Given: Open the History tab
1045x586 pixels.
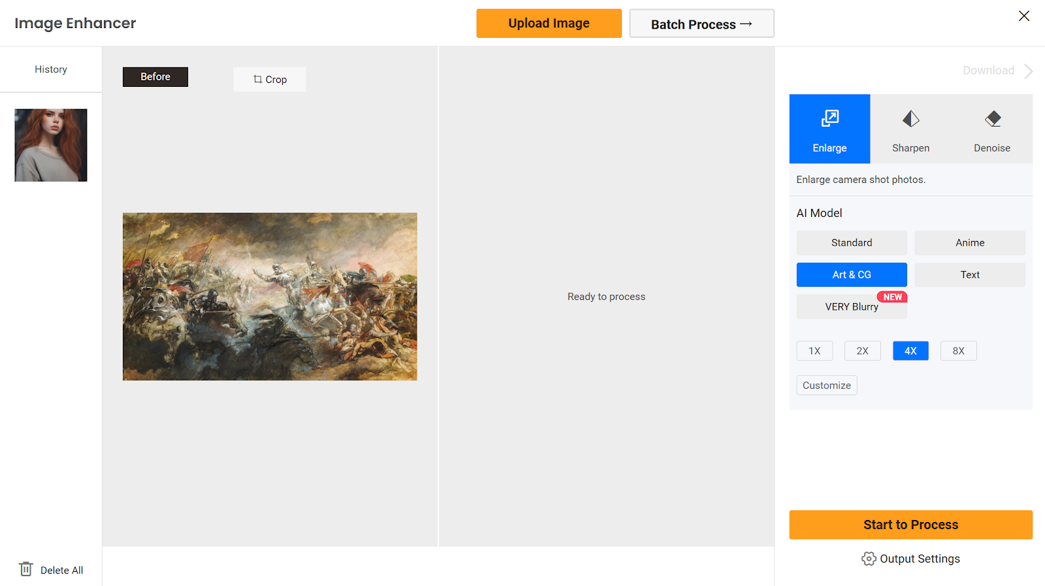Looking at the screenshot, I should click(51, 69).
